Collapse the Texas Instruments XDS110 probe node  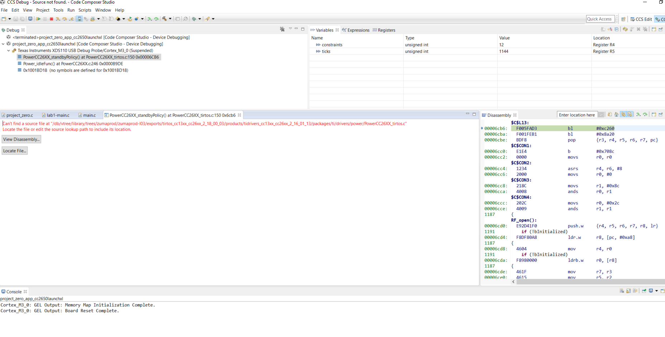click(9, 50)
